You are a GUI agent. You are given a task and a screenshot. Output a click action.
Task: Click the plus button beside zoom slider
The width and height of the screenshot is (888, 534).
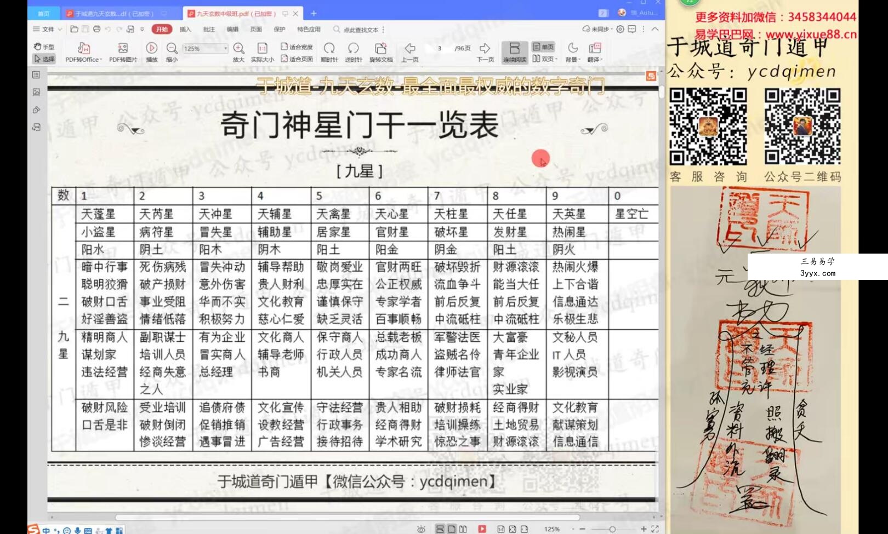point(644,529)
